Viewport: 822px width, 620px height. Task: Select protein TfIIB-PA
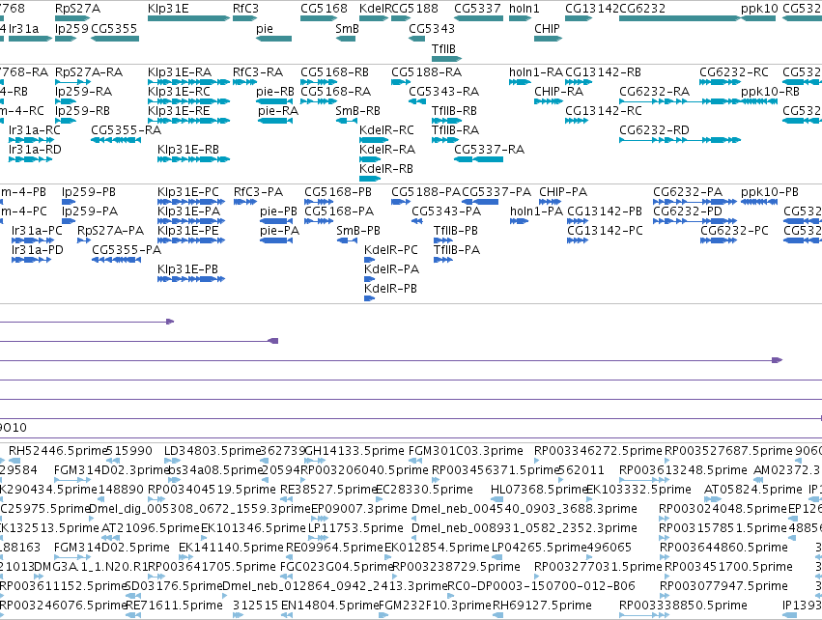coord(443,260)
